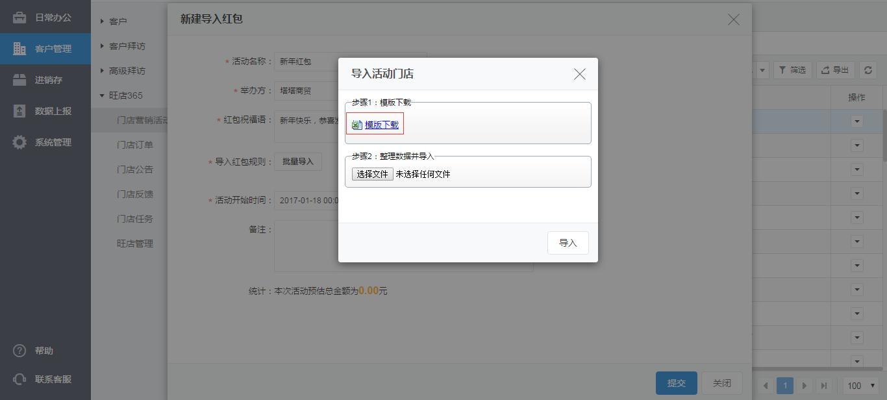Image resolution: width=887 pixels, height=400 pixels.
Task: Open the page size 100 dropdown
Action: point(861,386)
